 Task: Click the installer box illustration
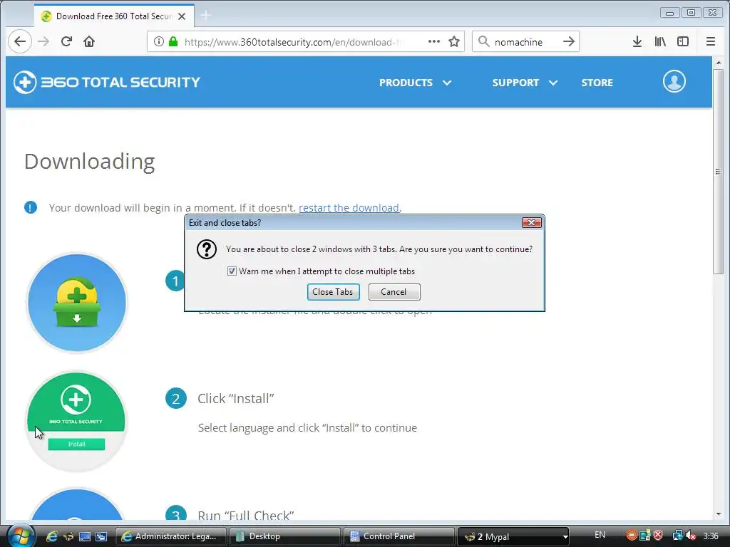click(x=77, y=303)
